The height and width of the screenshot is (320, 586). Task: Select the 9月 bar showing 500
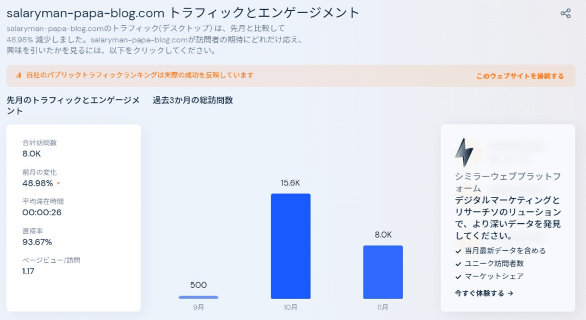(x=199, y=297)
